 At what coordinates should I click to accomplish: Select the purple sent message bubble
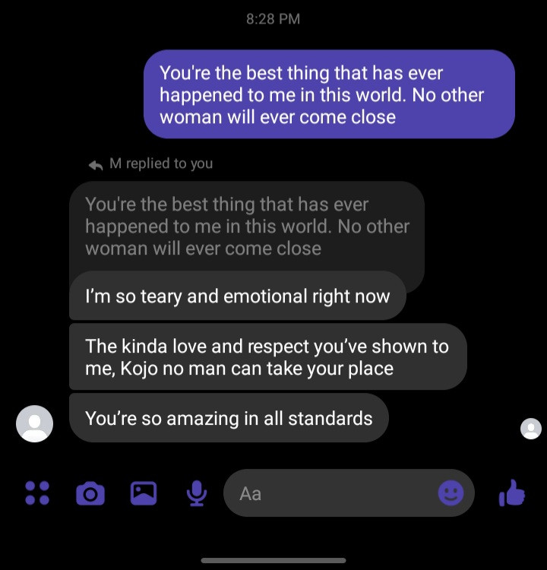(x=329, y=94)
